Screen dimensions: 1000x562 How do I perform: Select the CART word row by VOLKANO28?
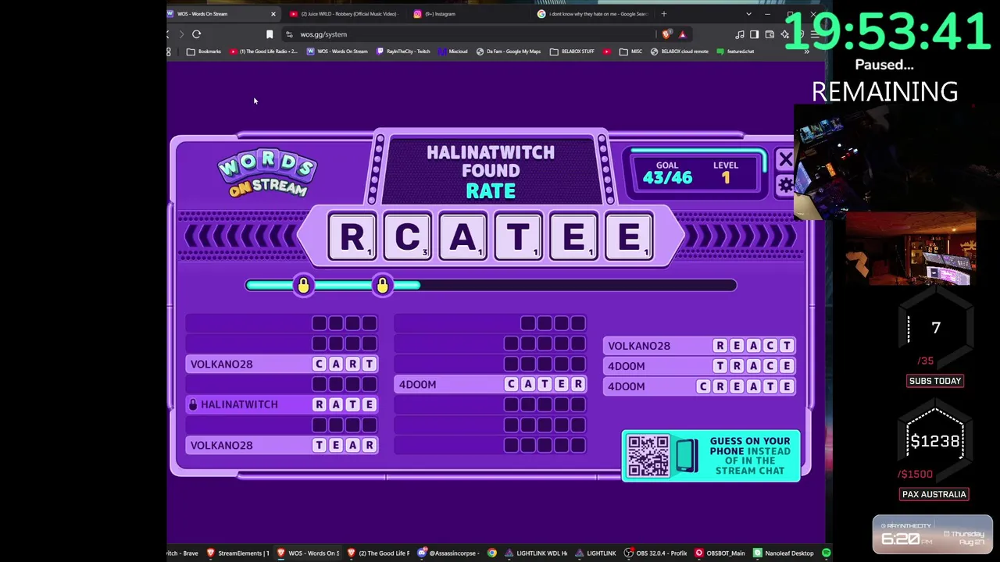pos(282,364)
